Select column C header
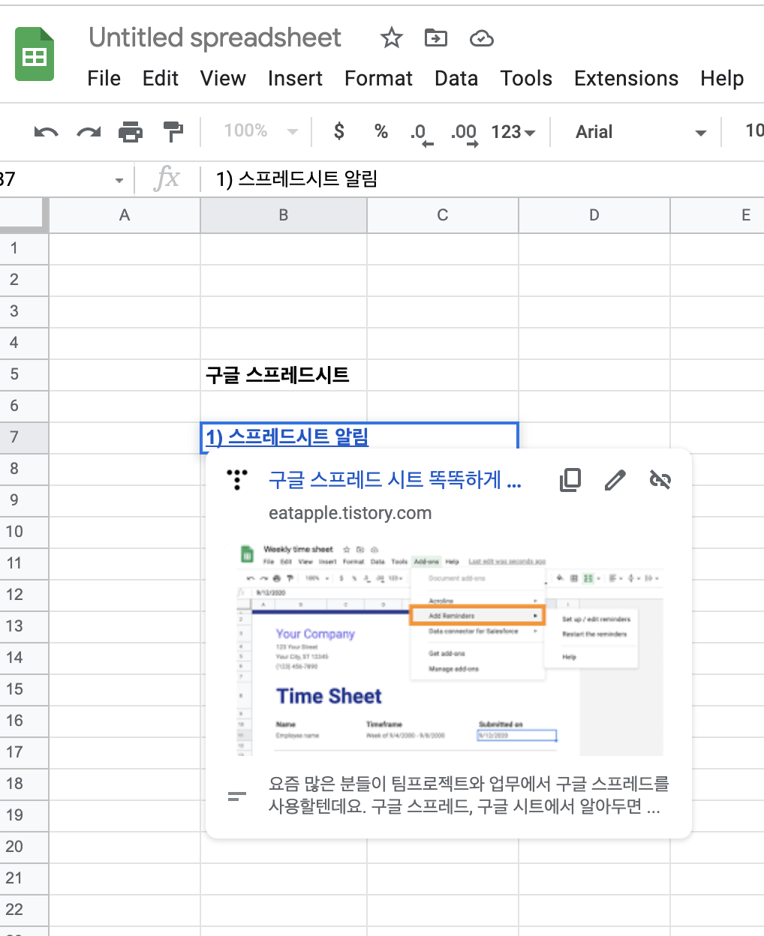Screen dimensions: 764x936 443,215
